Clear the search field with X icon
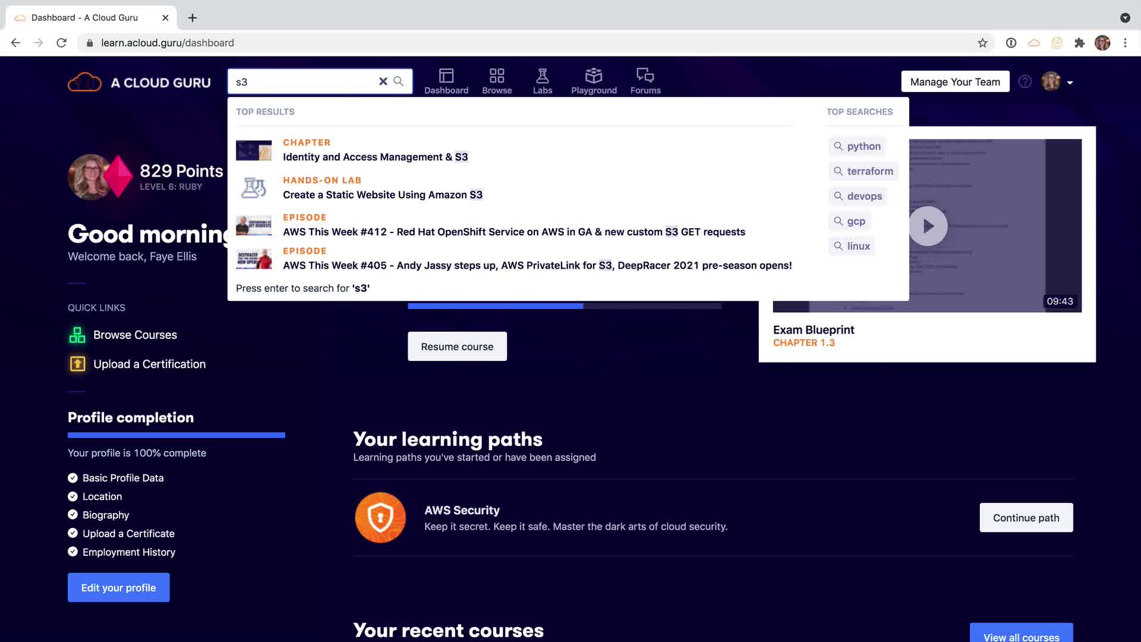The width and height of the screenshot is (1141, 642). pos(383,81)
